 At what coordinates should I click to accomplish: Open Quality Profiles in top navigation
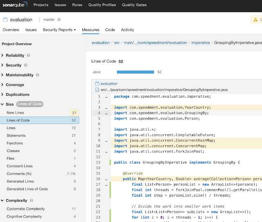[102, 5]
